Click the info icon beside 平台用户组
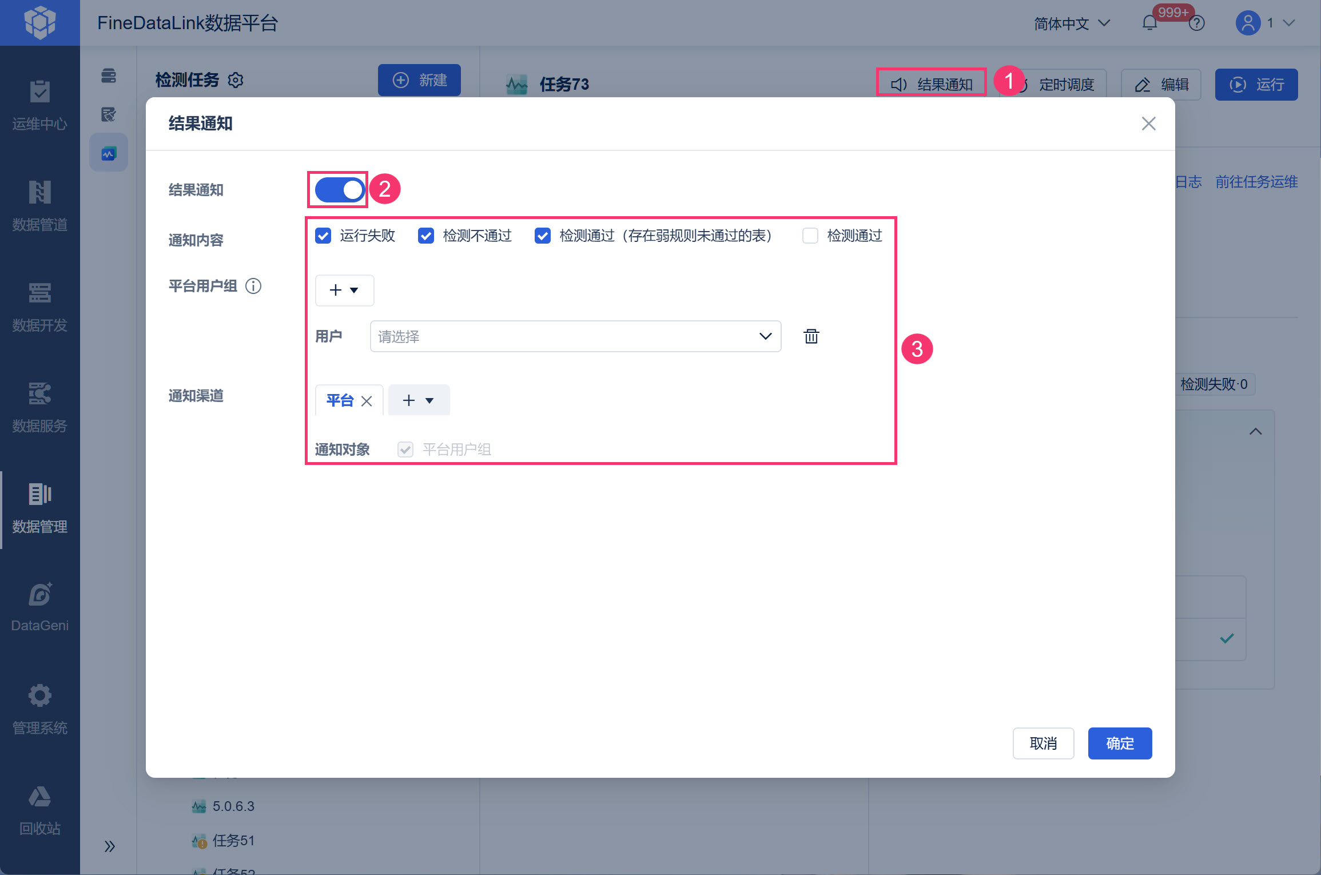 point(253,286)
